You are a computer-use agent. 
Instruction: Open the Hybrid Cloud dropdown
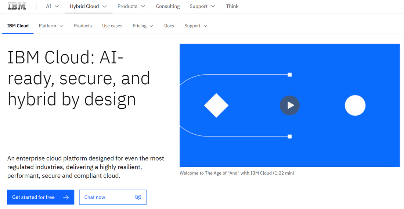(x=89, y=6)
